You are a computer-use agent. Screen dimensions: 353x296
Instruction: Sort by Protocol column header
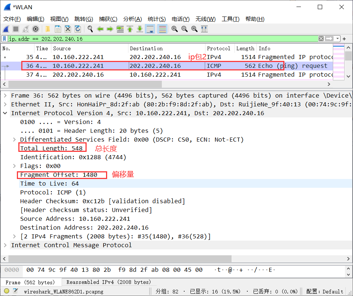(x=220, y=48)
